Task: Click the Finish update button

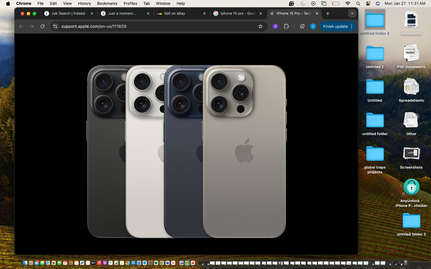Action: [x=335, y=26]
